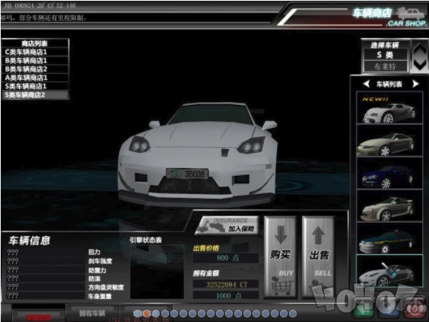The height and width of the screenshot is (322, 429).
Task: Click the 加入保险 INSURANCE tow-truck button
Action: click(227, 225)
